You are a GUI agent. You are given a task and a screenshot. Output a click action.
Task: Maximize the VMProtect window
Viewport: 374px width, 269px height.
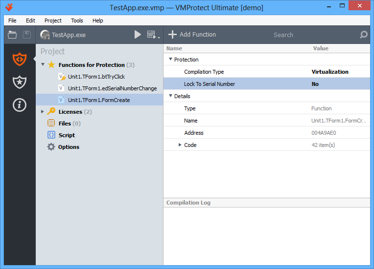(x=342, y=6)
